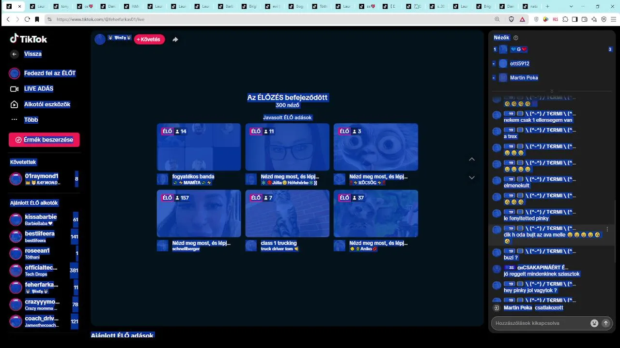The width and height of the screenshot is (620, 348).
Task: Switch to the 'nata' browser tab
Action: pos(531,7)
